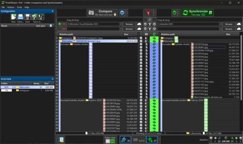Uncheck the row 15 include checkbox
Viewport: 243px width, 144px height.
coord(141,81)
